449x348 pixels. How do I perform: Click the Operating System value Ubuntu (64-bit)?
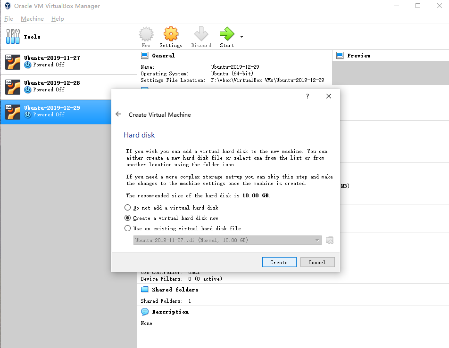coord(232,73)
